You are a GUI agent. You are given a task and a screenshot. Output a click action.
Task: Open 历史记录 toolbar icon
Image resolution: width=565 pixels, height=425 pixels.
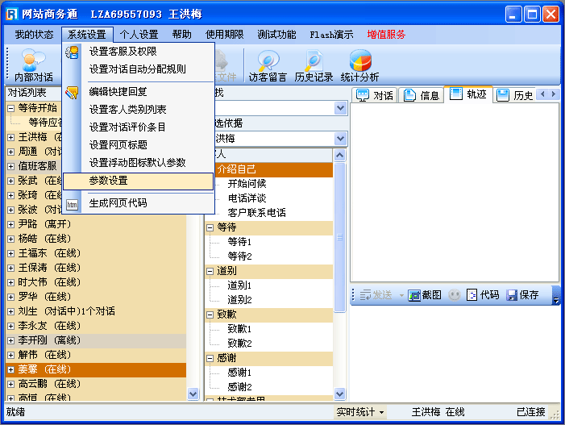pos(314,65)
